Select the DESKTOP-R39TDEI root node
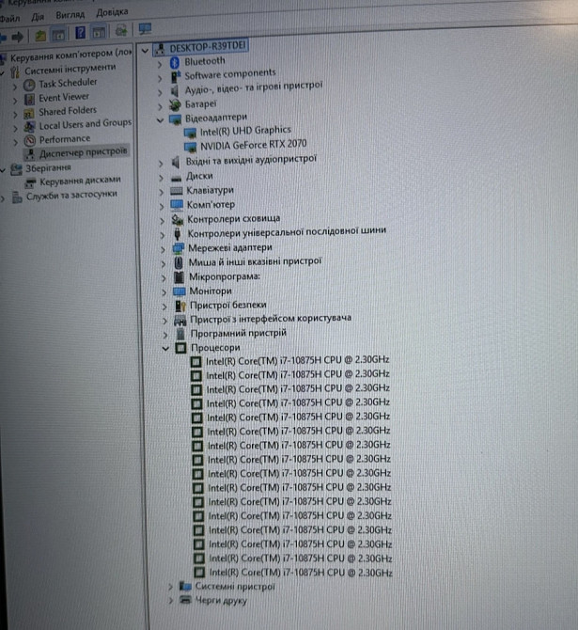 click(x=201, y=47)
